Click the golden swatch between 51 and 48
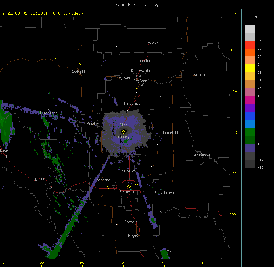Viewport: 274px width, 267px height. [250, 76]
